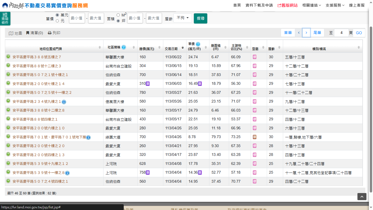Image resolution: width=373 pixels, height=210 pixels.
Task: Select the 元 unit price radio button
Action: pos(57,21)
